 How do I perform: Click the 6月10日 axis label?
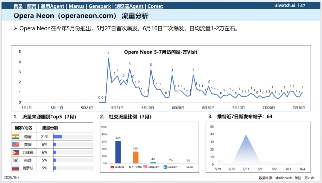(x=148, y=108)
